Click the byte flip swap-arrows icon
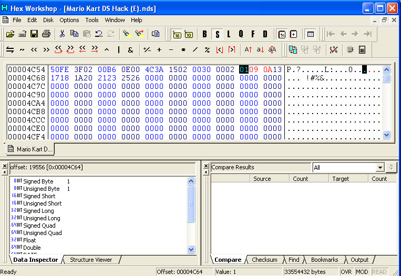 pos(10,49)
